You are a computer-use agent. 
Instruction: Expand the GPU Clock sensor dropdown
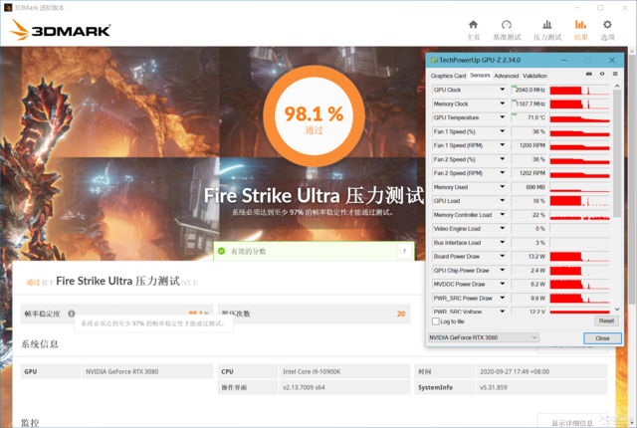(x=503, y=90)
